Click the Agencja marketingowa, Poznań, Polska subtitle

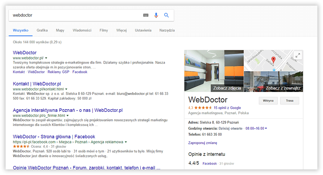pos(218,113)
